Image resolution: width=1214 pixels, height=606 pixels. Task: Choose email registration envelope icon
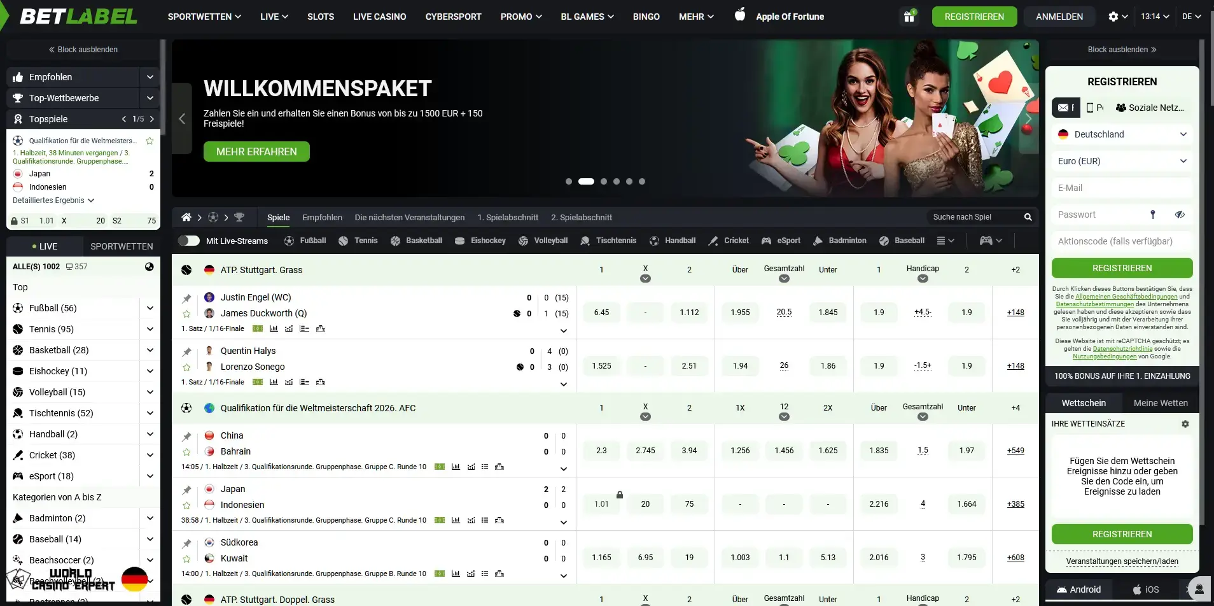(x=1063, y=108)
